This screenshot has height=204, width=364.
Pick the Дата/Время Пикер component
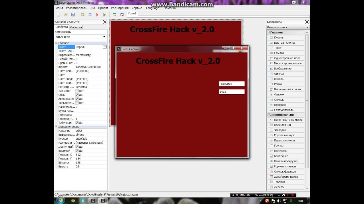point(286,177)
